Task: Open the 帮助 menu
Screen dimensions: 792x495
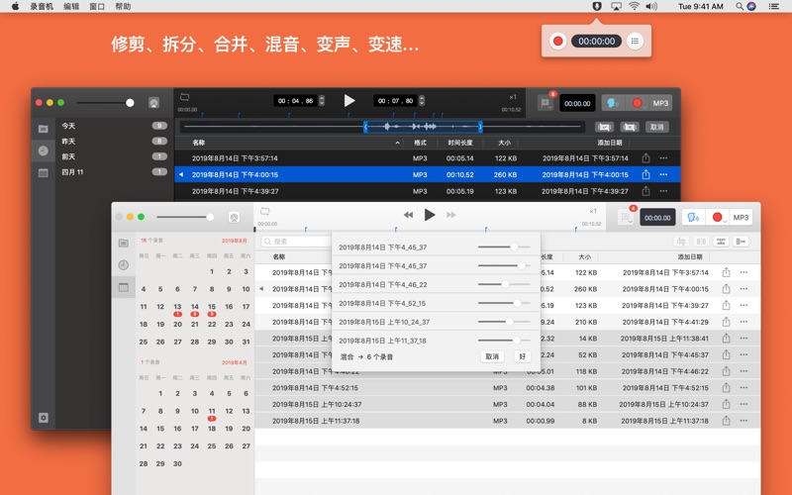Action: (x=123, y=6)
